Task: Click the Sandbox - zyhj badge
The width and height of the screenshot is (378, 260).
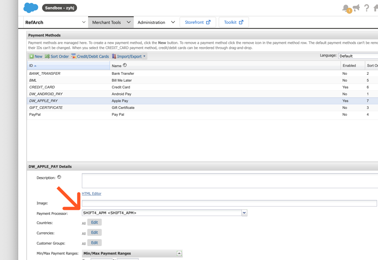Action: pyautogui.click(x=59, y=8)
